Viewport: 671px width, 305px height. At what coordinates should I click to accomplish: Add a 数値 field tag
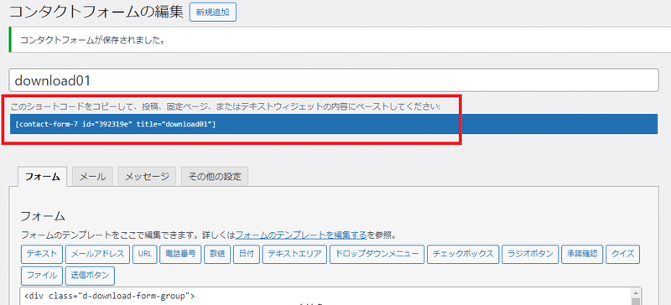pyautogui.click(x=217, y=254)
